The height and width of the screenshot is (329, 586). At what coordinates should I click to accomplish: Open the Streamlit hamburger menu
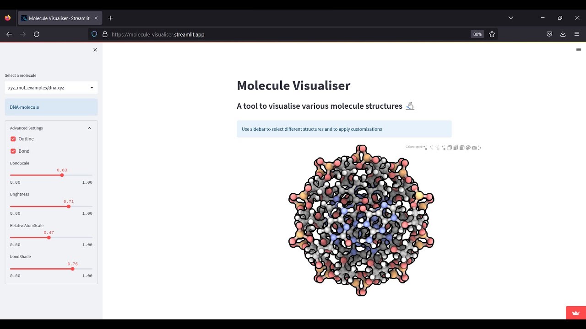[x=579, y=49]
